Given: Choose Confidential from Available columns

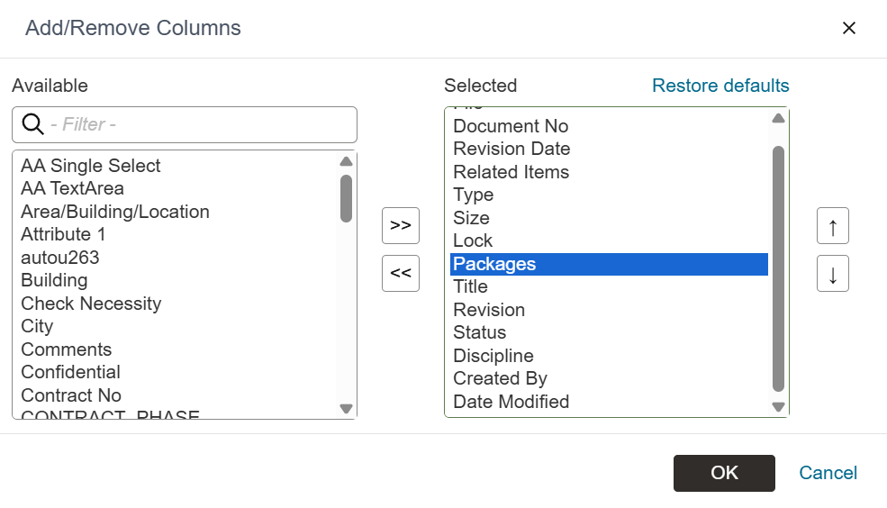Looking at the screenshot, I should click(x=71, y=372).
